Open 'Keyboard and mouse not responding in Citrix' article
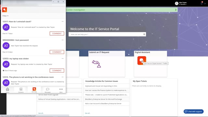208x117 pixels. [x=101, y=86]
